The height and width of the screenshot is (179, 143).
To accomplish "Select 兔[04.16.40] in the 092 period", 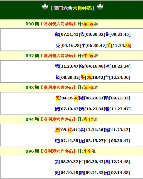I will tap(93, 66).
